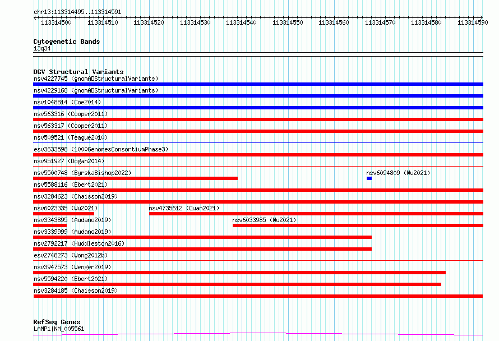Open variant nsv6023335 (Wu2021)
Viewport: 499px width, 341px height.
[66, 208]
